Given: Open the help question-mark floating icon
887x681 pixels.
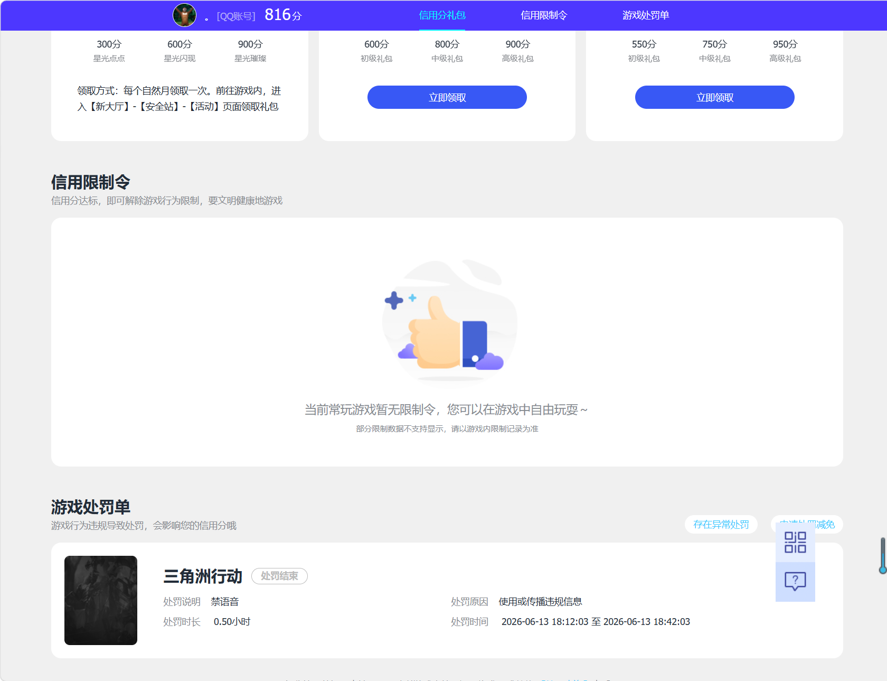Looking at the screenshot, I should [x=795, y=582].
